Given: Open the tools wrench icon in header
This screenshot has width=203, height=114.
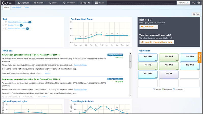Looking at the screenshot, I should (x=194, y=3).
